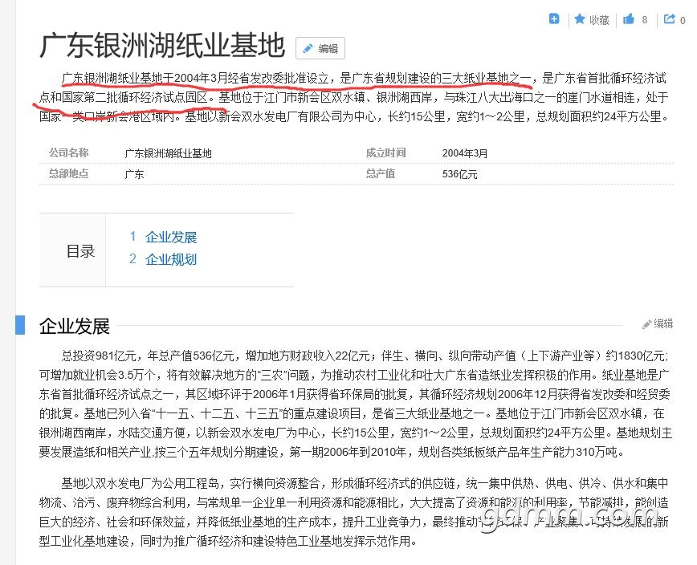This screenshot has height=565, width=697.
Task: Click the blue marker bar beside 企业发展
Action: [19, 325]
